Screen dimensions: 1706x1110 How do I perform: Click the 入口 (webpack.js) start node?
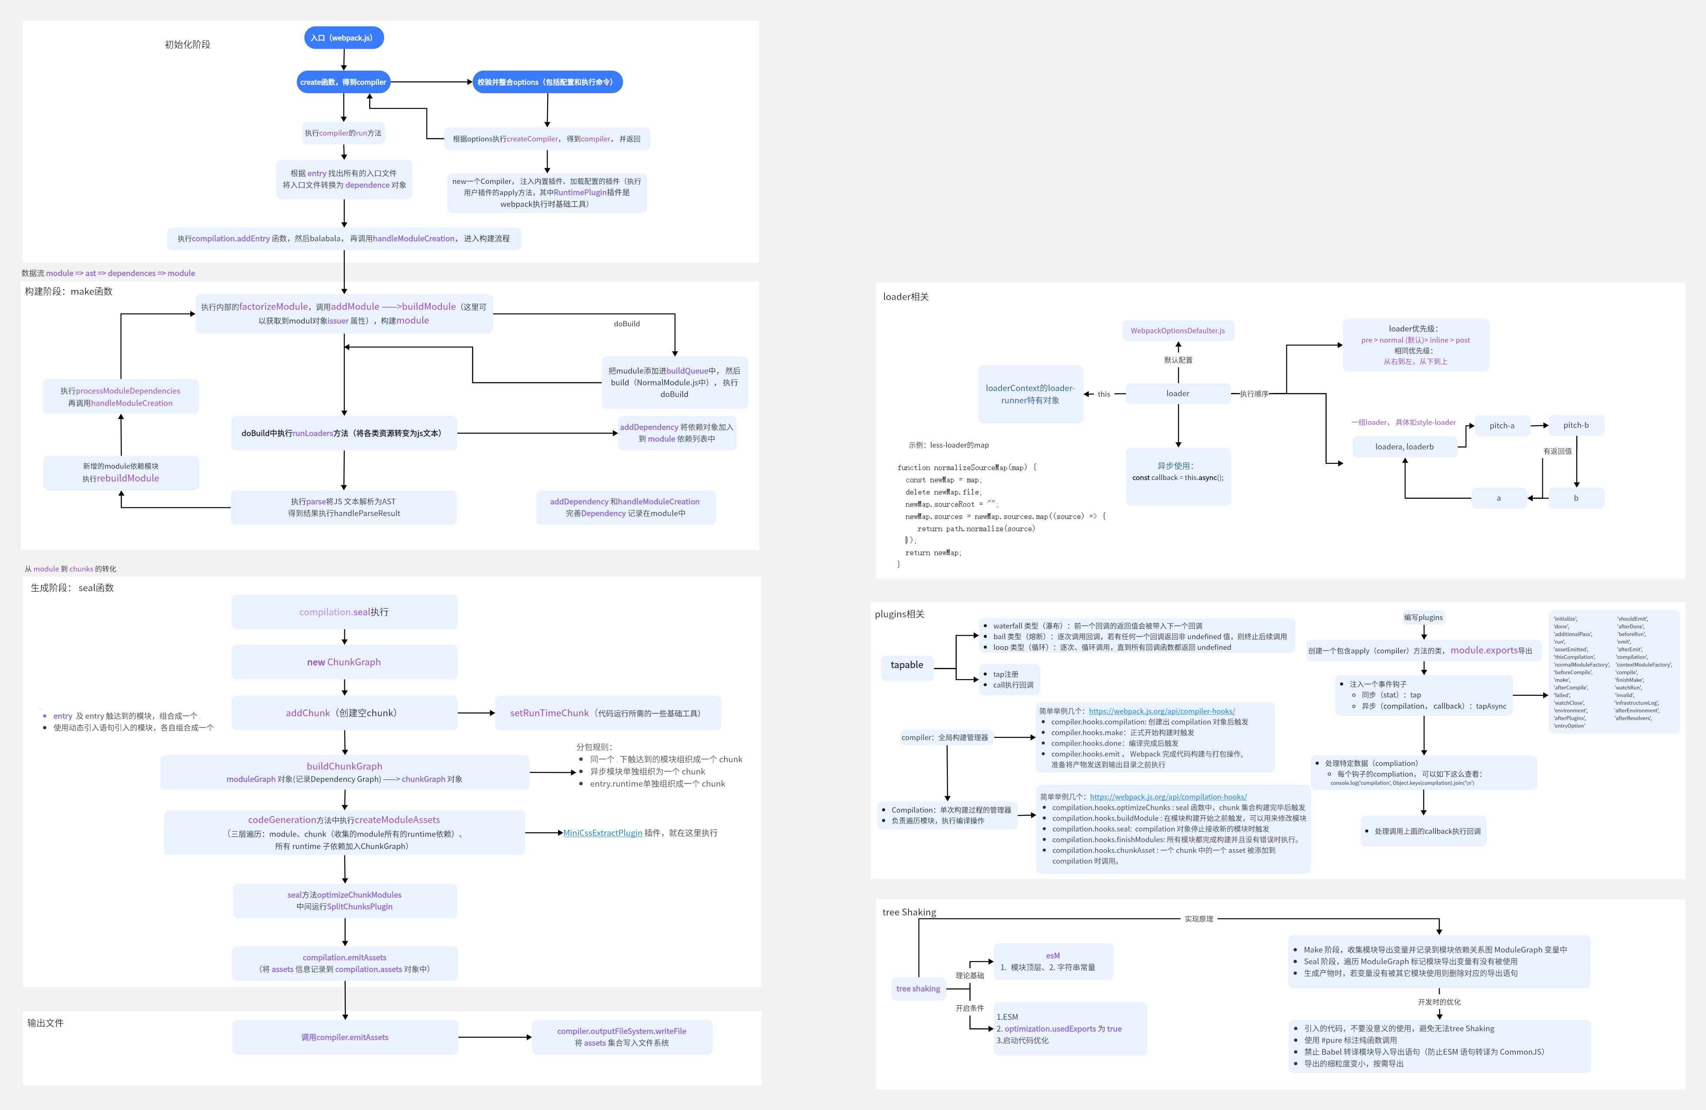point(343,38)
